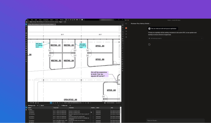Sort by the Subject column header
Image resolution: width=211 pixels, height=123 pixels.
[x=40, y=108]
